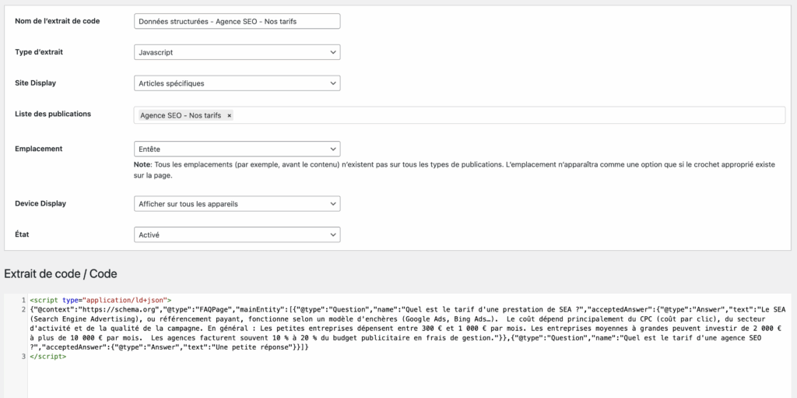Select line number 3 in the gutter
Screen dimensions: 797x398
click(x=23, y=357)
